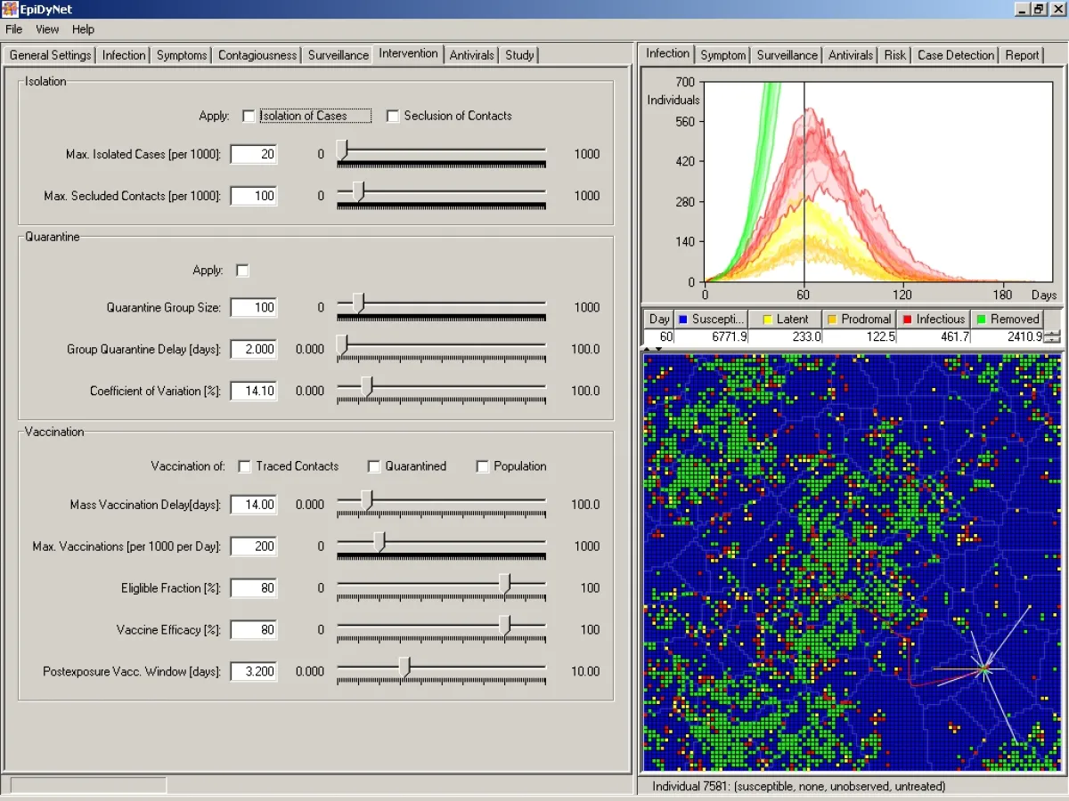Click the orange Prodromal legend square
This screenshot has height=801, width=1069.
(832, 320)
